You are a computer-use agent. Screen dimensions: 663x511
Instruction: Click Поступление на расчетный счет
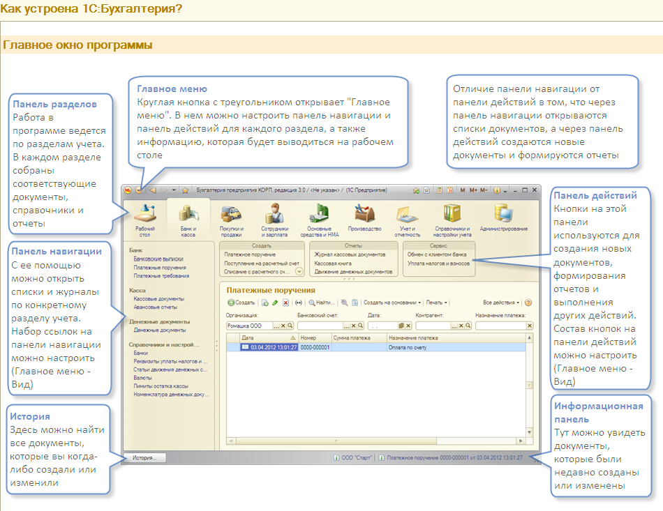(x=261, y=264)
